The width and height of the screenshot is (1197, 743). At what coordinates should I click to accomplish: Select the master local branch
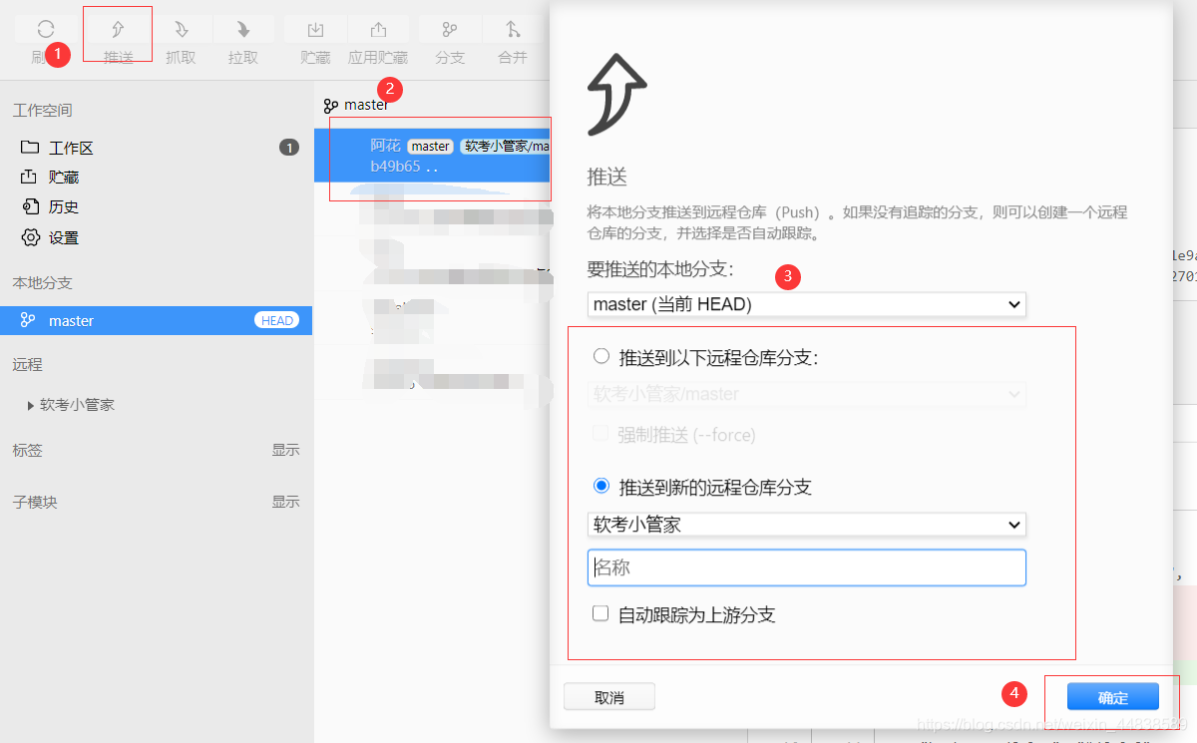(x=156, y=320)
